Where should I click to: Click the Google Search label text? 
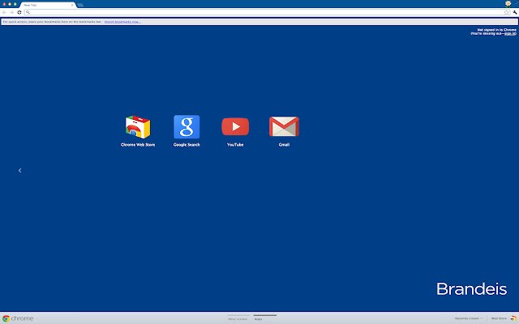[187, 144]
